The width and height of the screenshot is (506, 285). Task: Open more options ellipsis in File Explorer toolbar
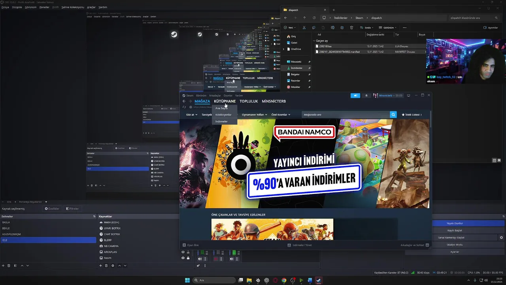coord(404,28)
